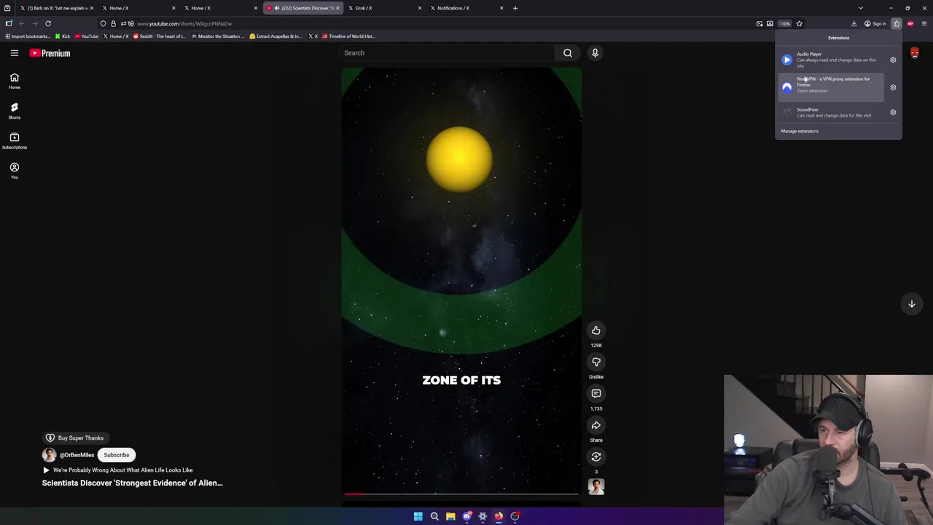Open Firefox downloads panel
The height and width of the screenshot is (525, 933).
tap(854, 23)
